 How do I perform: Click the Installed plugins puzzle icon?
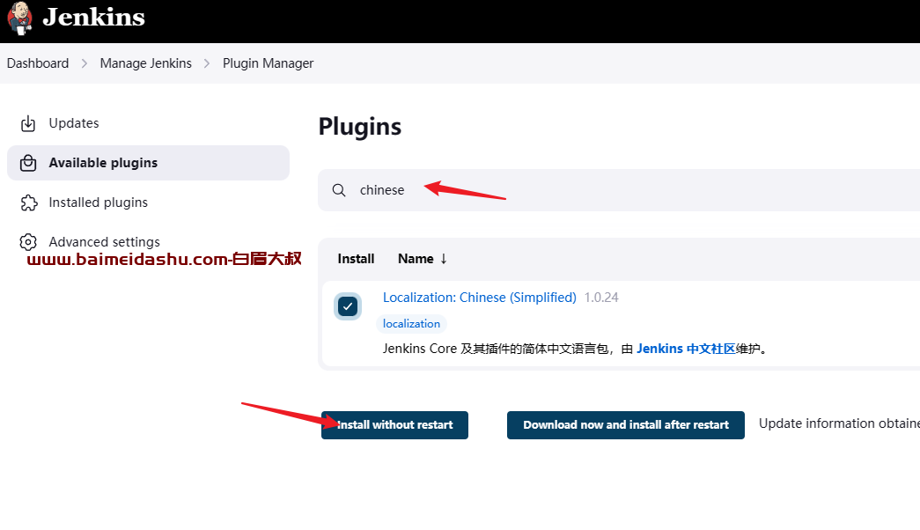coord(29,202)
